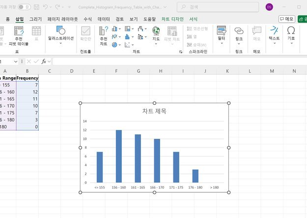Expand the Name Box dropdown arrow
This screenshot has width=307, height=218.
tap(16, 62)
